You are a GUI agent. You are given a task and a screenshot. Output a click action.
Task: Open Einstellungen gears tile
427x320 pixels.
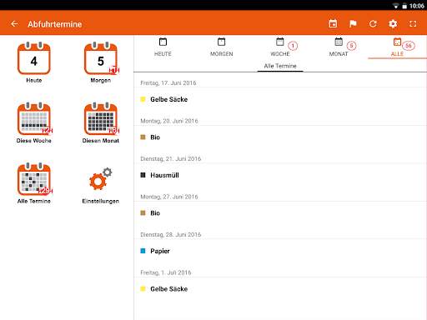101,186
